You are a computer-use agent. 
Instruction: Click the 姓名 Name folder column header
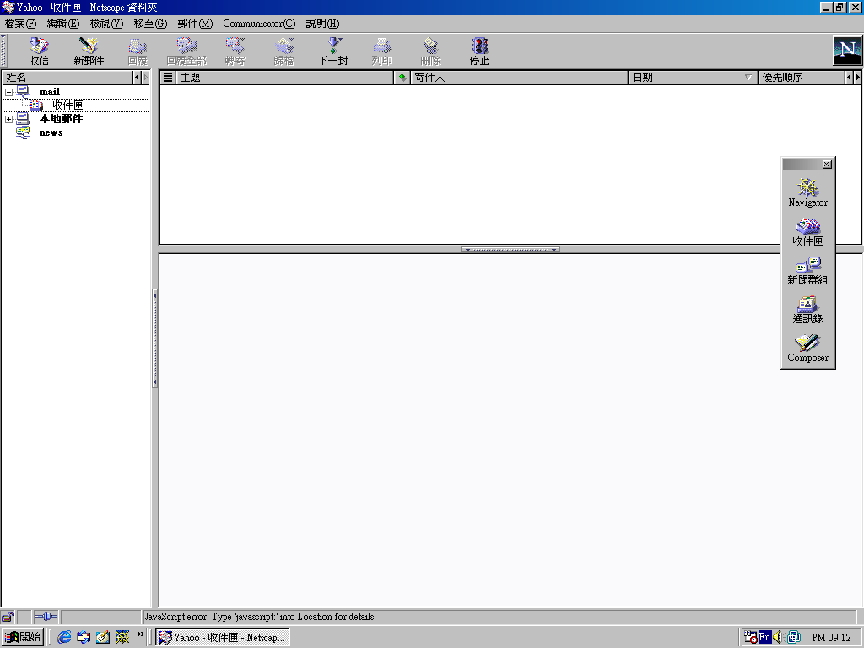click(x=67, y=78)
